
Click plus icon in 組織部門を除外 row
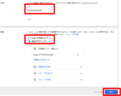pos(81,67)
